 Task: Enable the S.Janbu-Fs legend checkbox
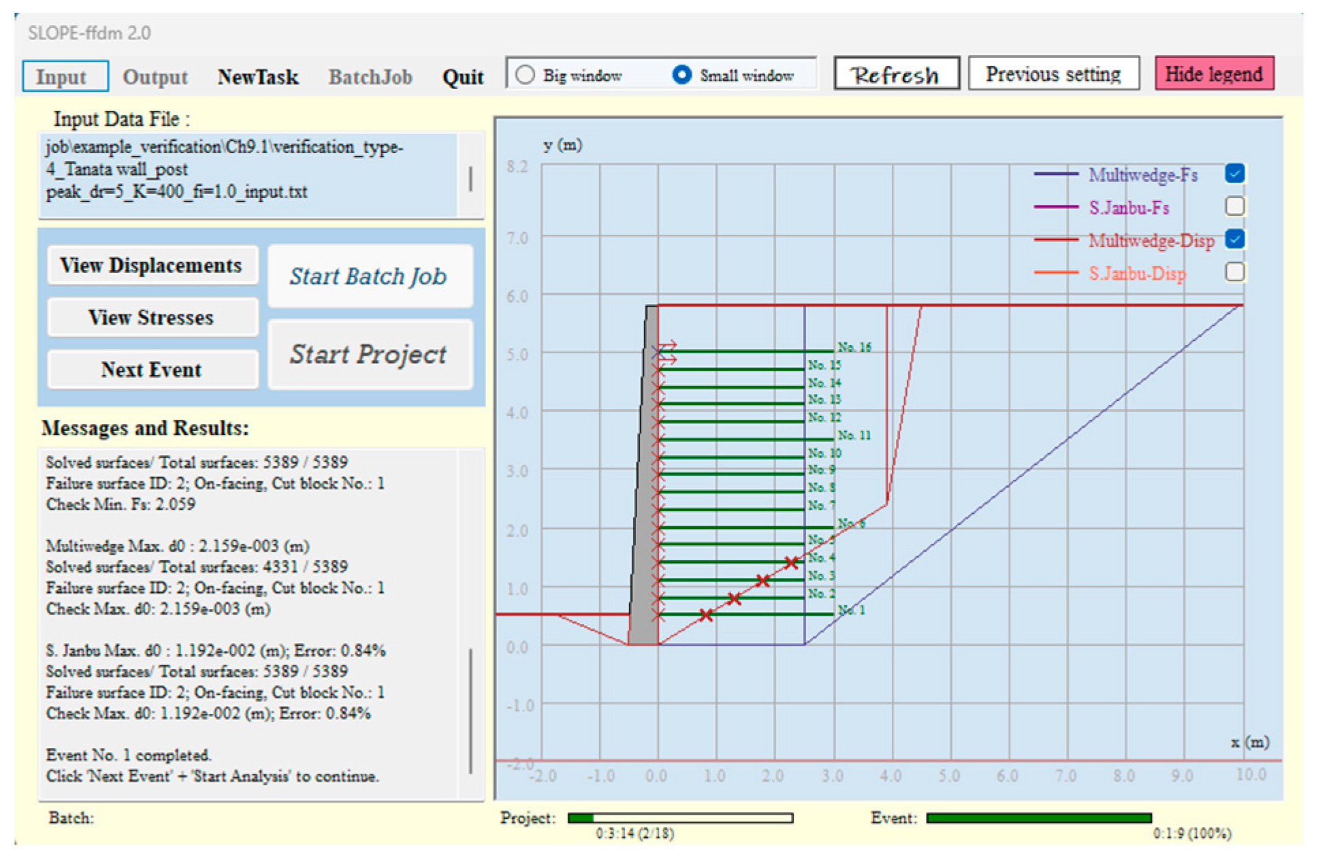[x=1234, y=206]
